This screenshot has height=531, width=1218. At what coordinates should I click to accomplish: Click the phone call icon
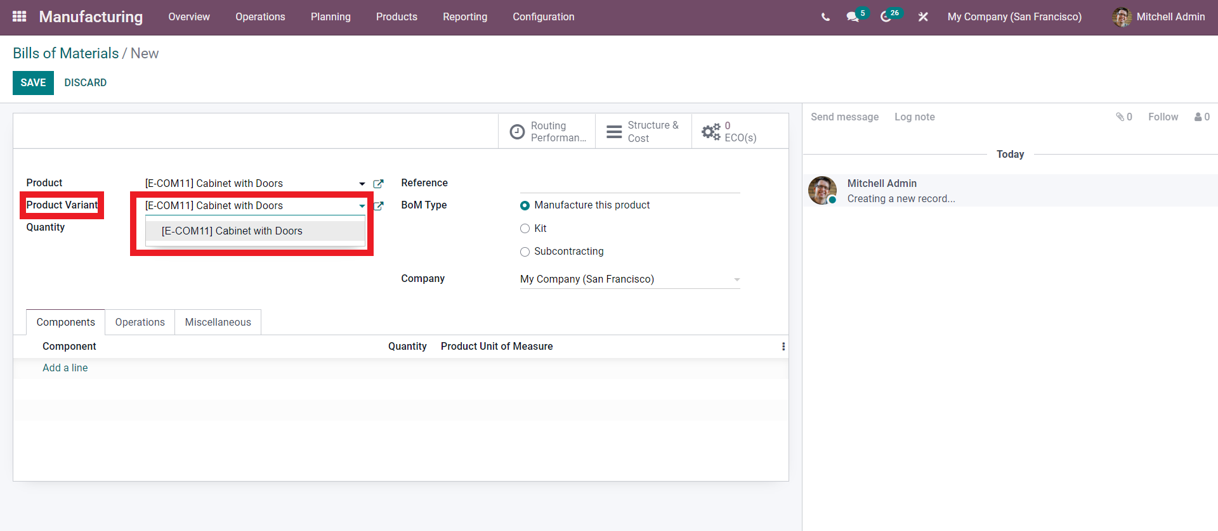coord(825,17)
